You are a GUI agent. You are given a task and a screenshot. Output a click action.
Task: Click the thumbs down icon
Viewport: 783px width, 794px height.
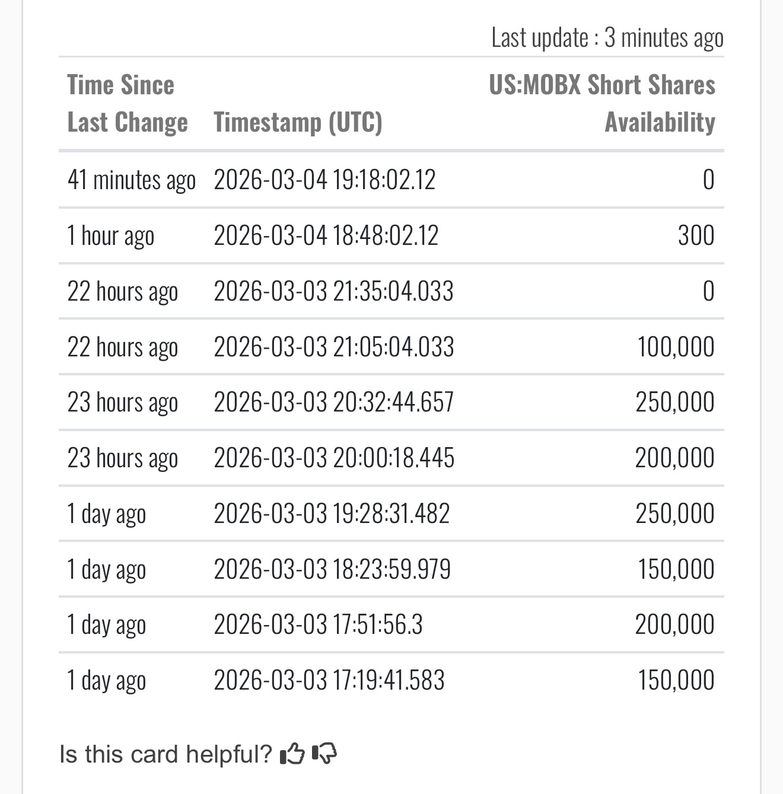click(324, 754)
